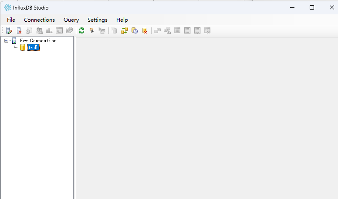Select the New Connection tree item

[38, 41]
